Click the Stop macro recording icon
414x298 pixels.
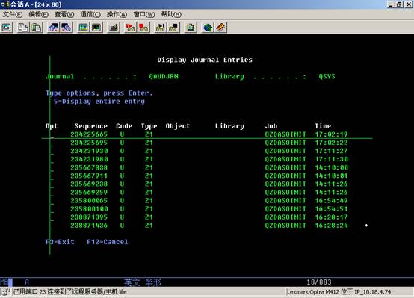point(143,28)
